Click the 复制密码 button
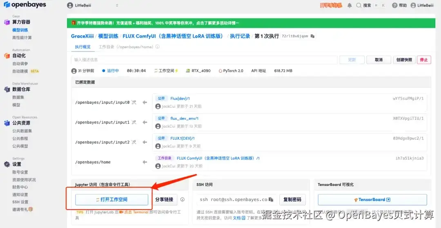Image resolution: width=441 pixels, height=228 pixels. (292, 199)
